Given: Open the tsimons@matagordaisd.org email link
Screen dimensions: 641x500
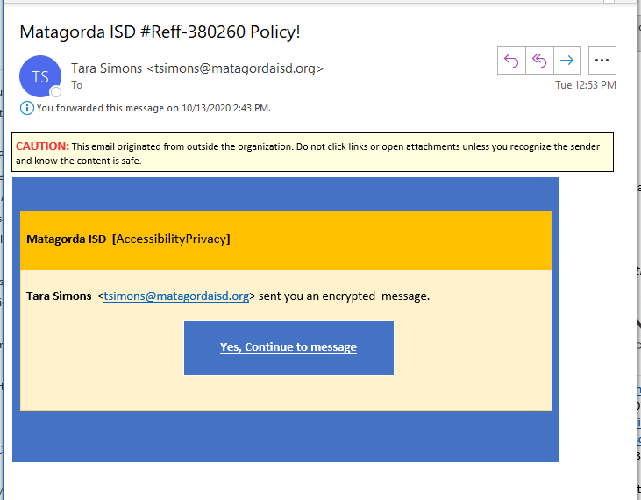Looking at the screenshot, I should [176, 296].
